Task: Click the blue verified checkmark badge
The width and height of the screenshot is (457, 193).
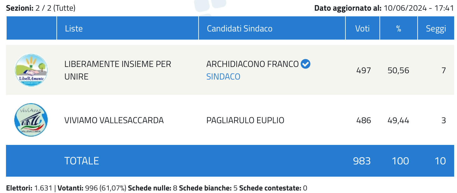Action: click(x=305, y=64)
